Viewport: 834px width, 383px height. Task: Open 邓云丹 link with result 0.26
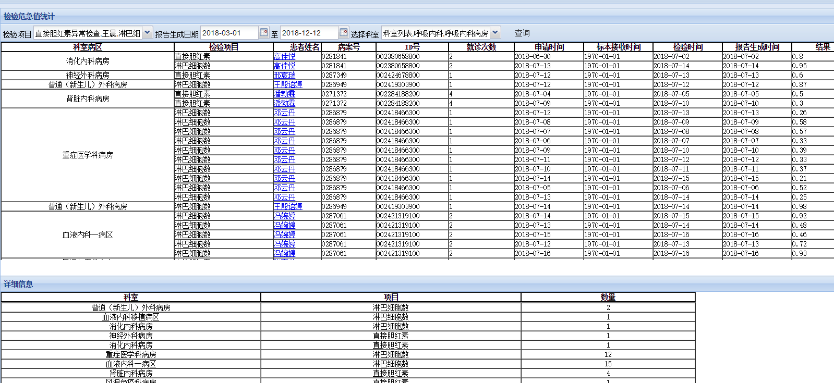coord(284,113)
